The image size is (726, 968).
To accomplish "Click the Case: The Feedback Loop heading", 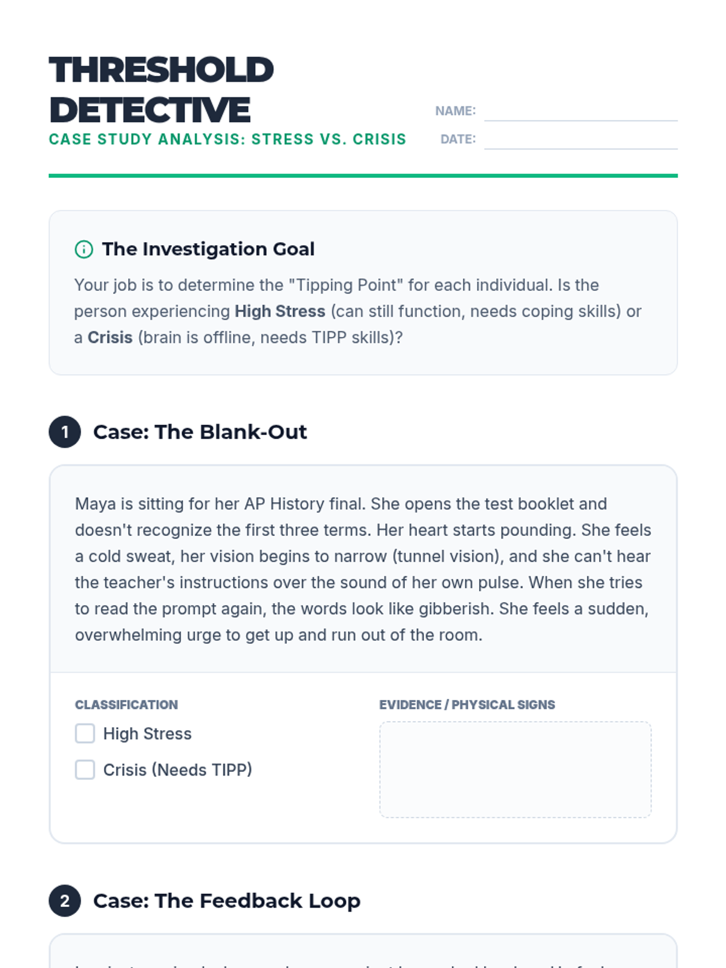I will tap(226, 901).
